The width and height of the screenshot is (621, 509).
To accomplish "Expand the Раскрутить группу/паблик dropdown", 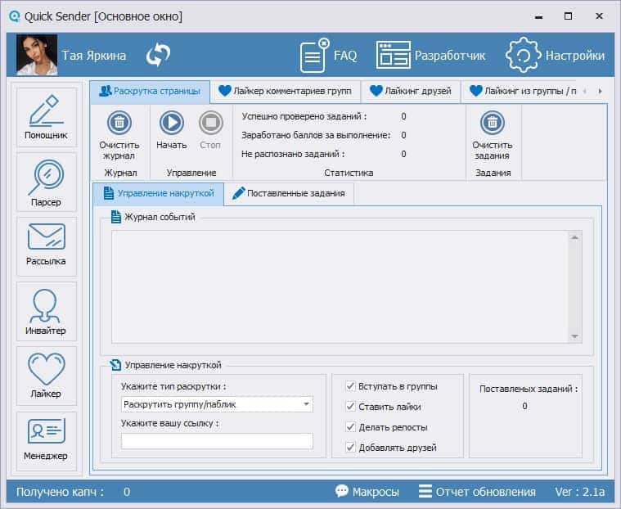I will 306,404.
